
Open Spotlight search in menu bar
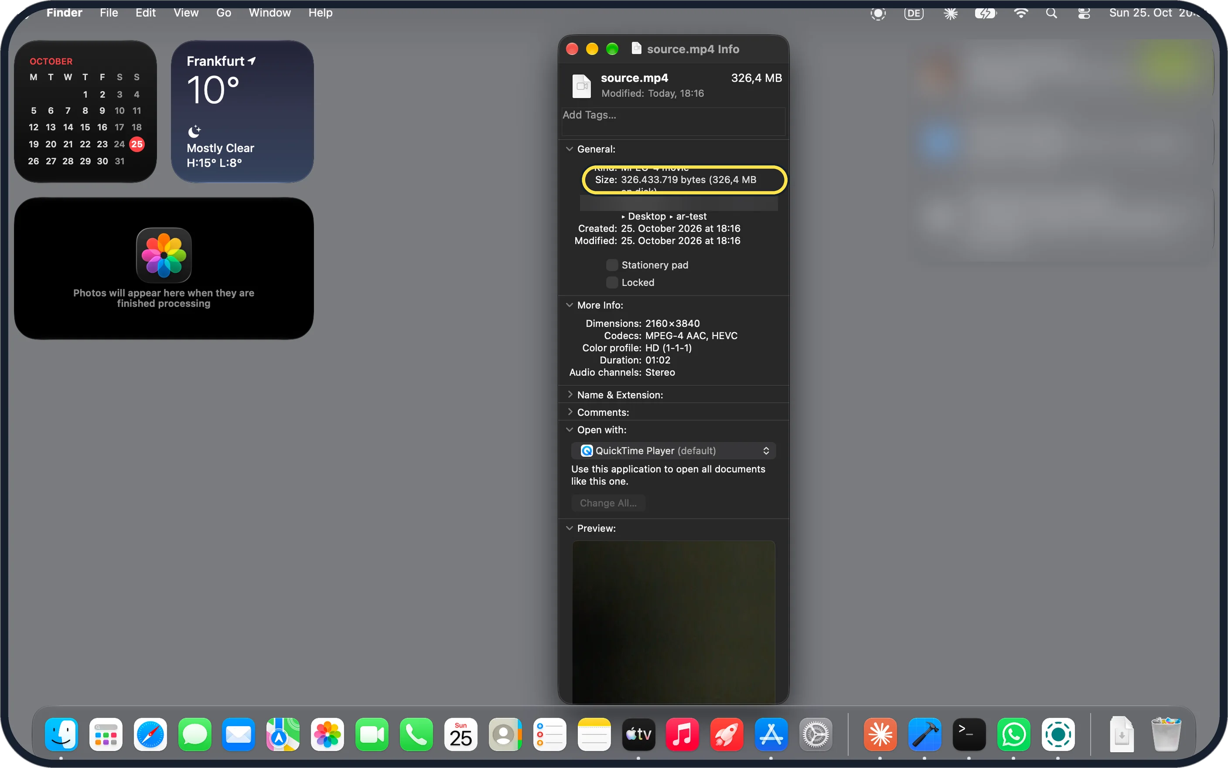[1052, 13]
